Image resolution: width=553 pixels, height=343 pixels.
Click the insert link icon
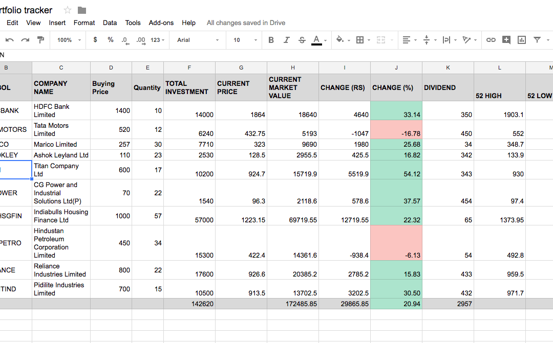click(x=491, y=40)
